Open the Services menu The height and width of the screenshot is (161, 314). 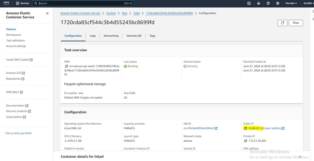22,3
